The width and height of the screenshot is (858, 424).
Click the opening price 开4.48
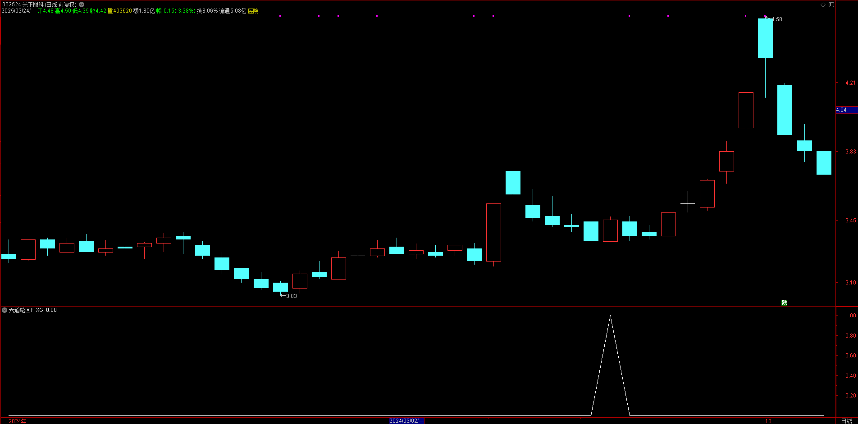pyautogui.click(x=45, y=11)
